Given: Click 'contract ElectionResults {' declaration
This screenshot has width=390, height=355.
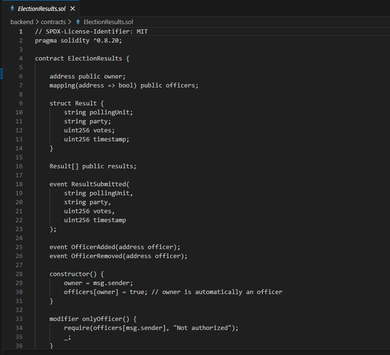Looking at the screenshot, I should [82, 59].
